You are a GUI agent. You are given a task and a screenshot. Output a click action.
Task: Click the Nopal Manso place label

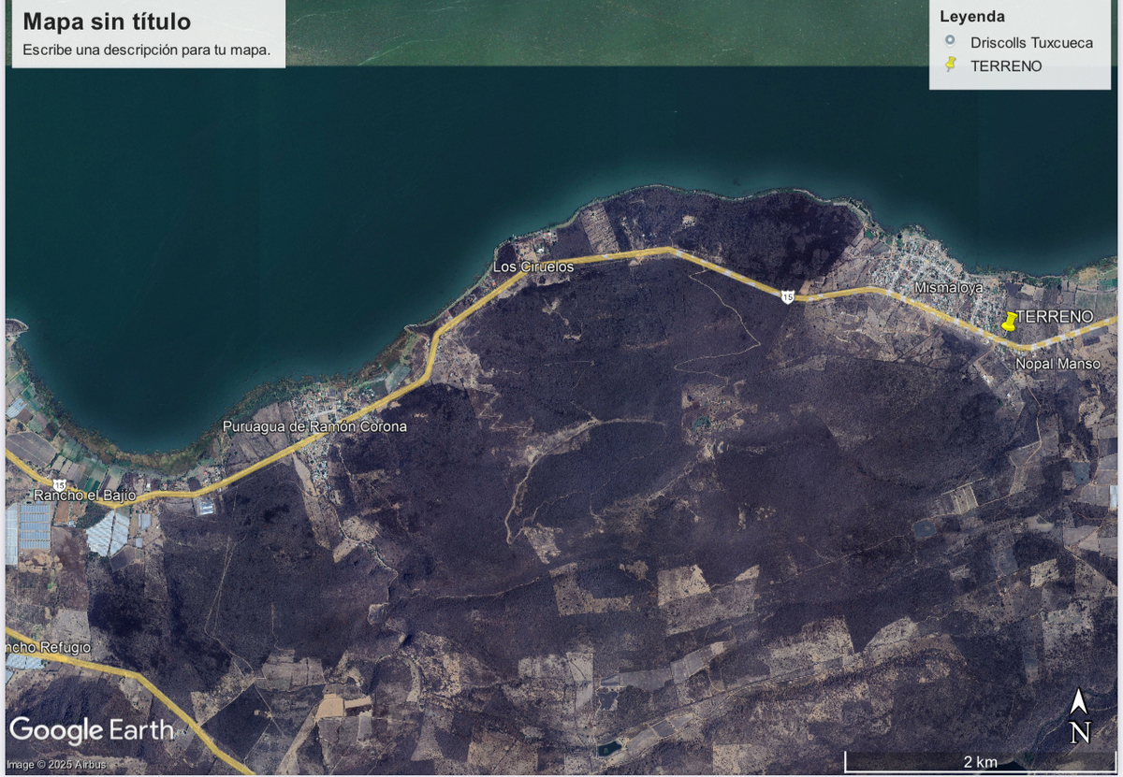click(1058, 363)
